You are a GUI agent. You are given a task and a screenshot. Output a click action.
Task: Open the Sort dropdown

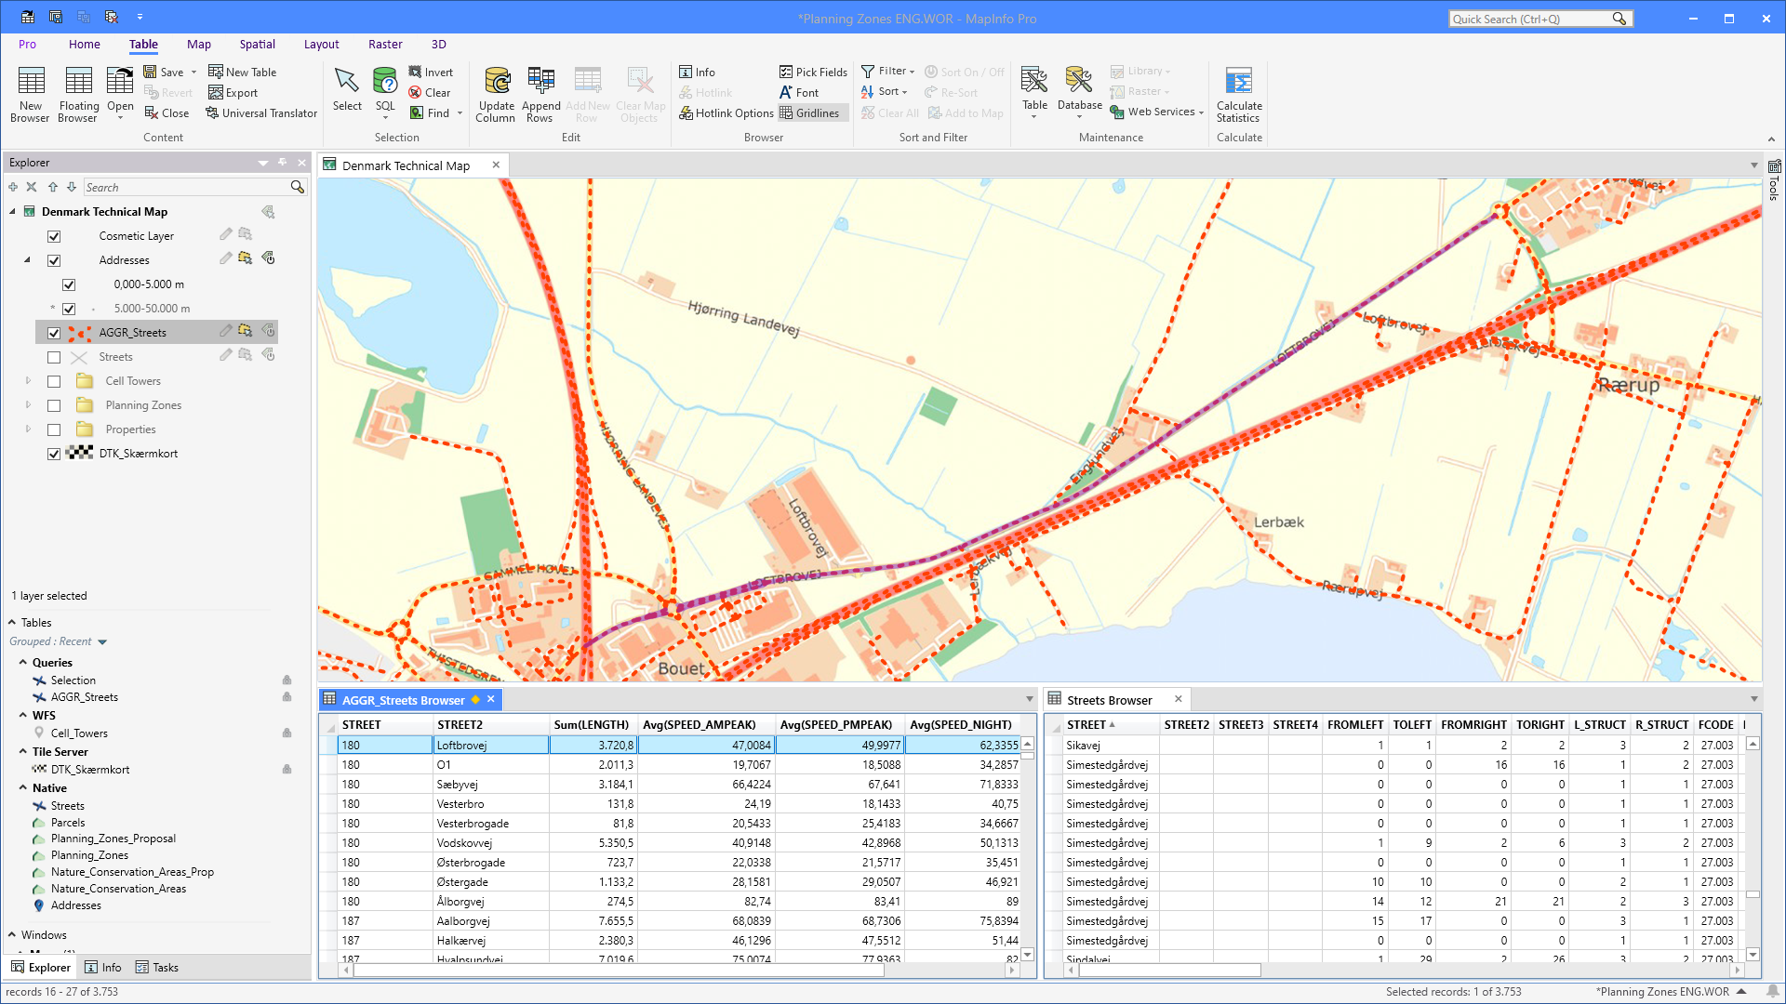click(884, 92)
